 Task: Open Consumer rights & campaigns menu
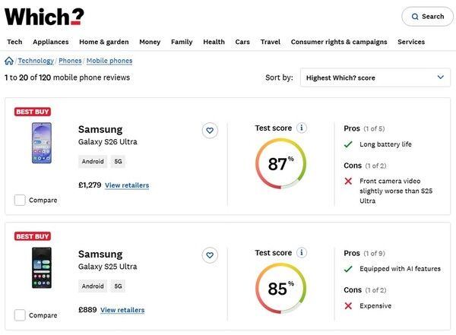(338, 42)
